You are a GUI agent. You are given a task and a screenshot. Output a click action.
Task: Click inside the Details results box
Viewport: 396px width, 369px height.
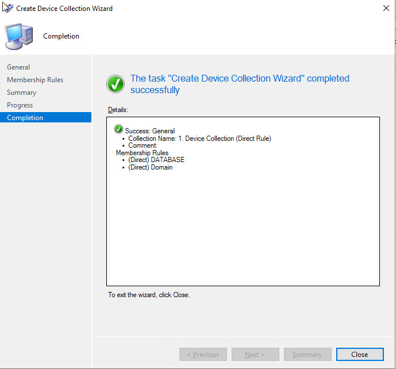coord(243,230)
